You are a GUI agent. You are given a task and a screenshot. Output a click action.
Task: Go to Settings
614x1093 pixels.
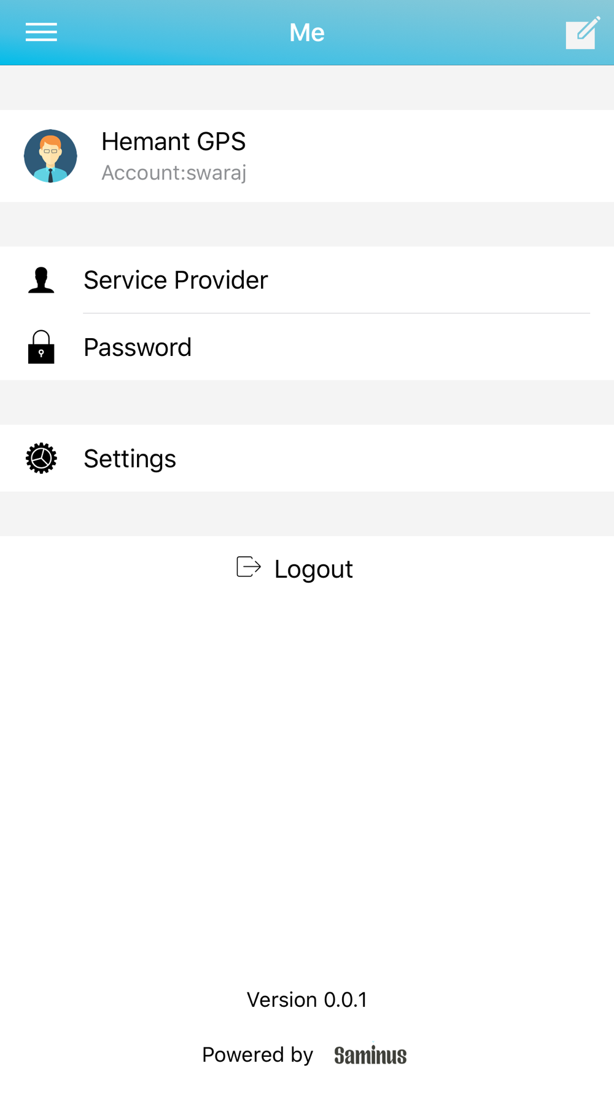[x=307, y=458]
